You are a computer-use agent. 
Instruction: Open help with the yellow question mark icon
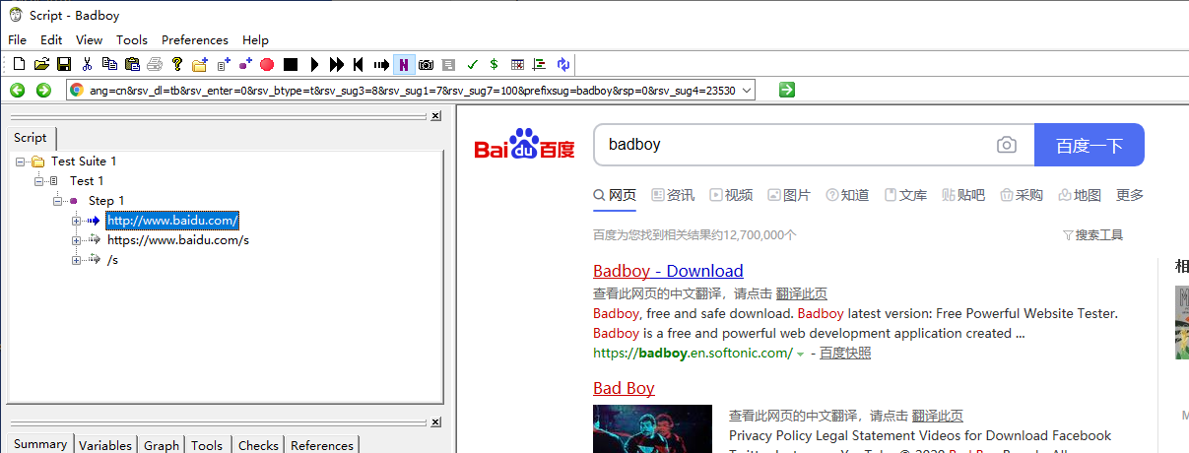177,64
